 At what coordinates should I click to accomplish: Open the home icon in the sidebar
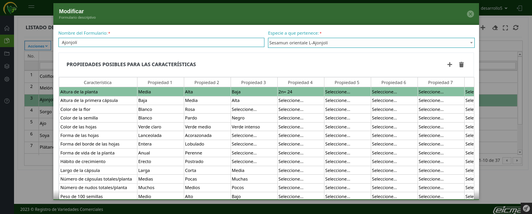(x=7, y=28)
